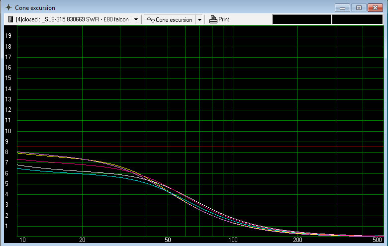Click the Cone excursion window title icon
Viewport: 388px width, 246px height.
(x=8, y=7)
